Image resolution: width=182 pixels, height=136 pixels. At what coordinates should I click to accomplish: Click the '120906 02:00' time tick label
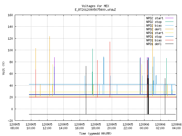(160, 126)
